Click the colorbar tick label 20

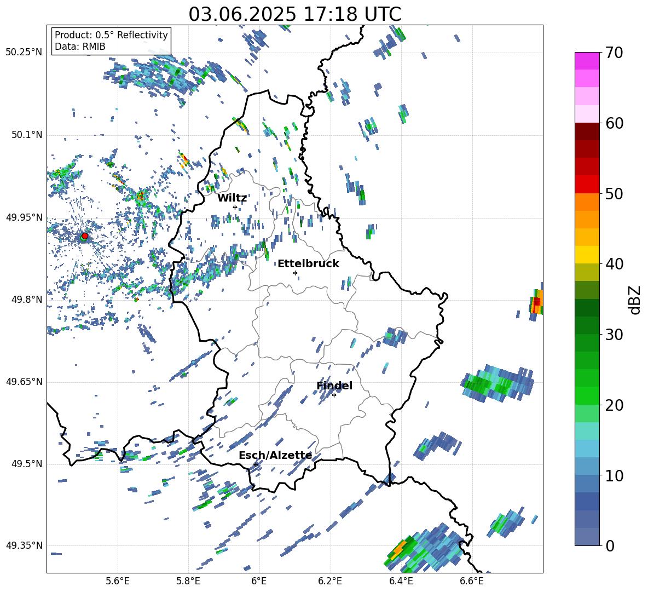click(x=615, y=405)
